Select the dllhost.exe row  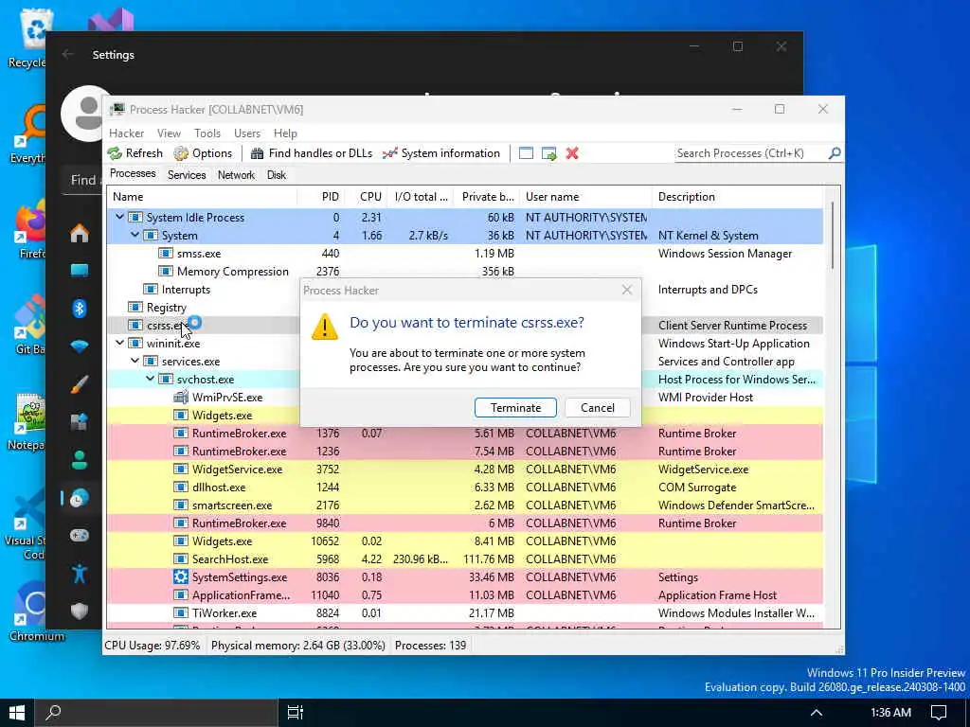pos(464,488)
